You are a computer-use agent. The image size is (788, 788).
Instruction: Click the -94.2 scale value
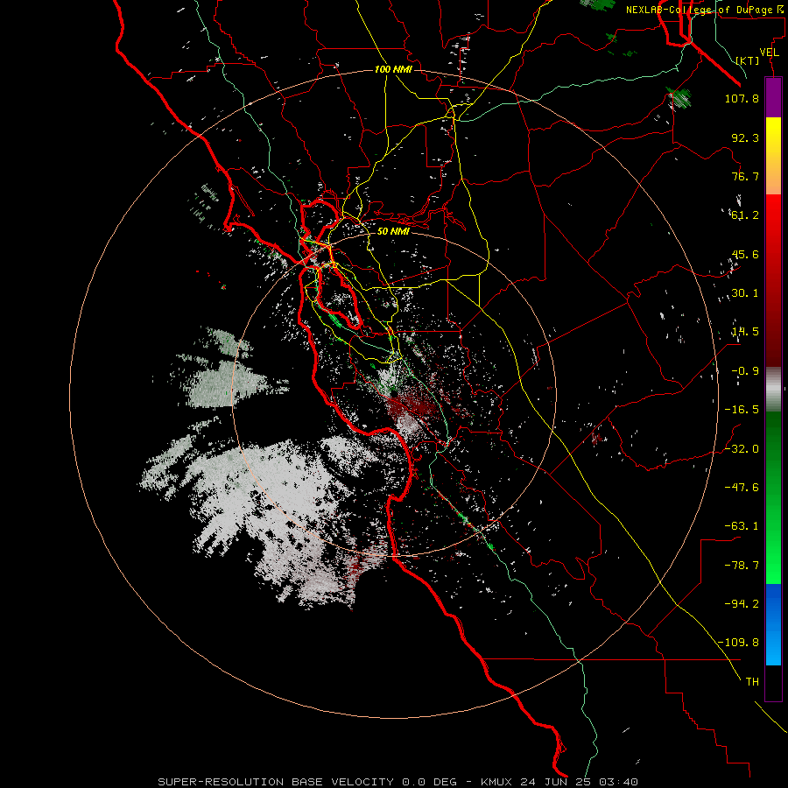pos(742,604)
